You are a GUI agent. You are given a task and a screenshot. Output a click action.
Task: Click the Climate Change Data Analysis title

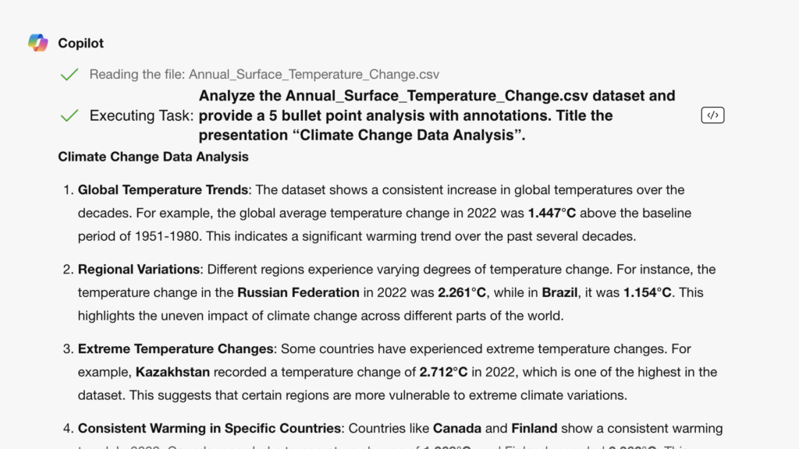153,157
